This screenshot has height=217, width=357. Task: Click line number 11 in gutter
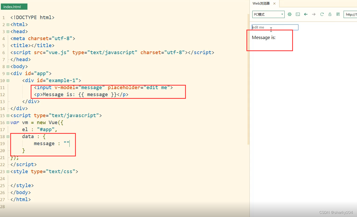[3, 88]
